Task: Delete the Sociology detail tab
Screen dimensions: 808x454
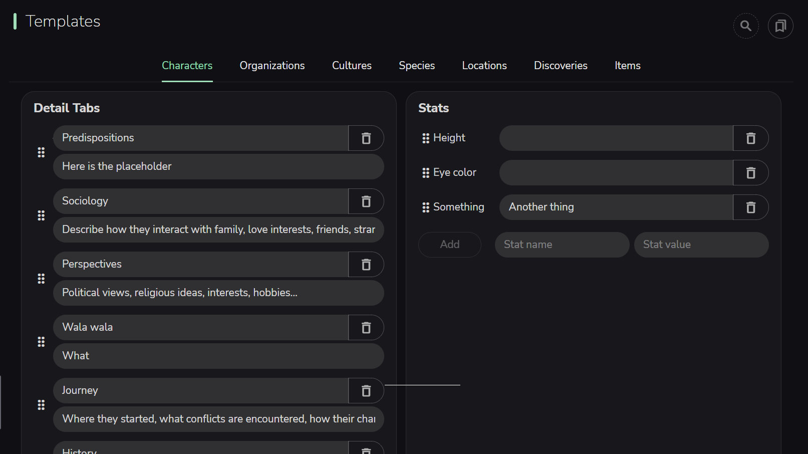Action: 366,201
